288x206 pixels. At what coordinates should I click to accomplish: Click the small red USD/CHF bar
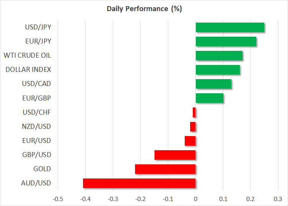pyautogui.click(x=194, y=112)
